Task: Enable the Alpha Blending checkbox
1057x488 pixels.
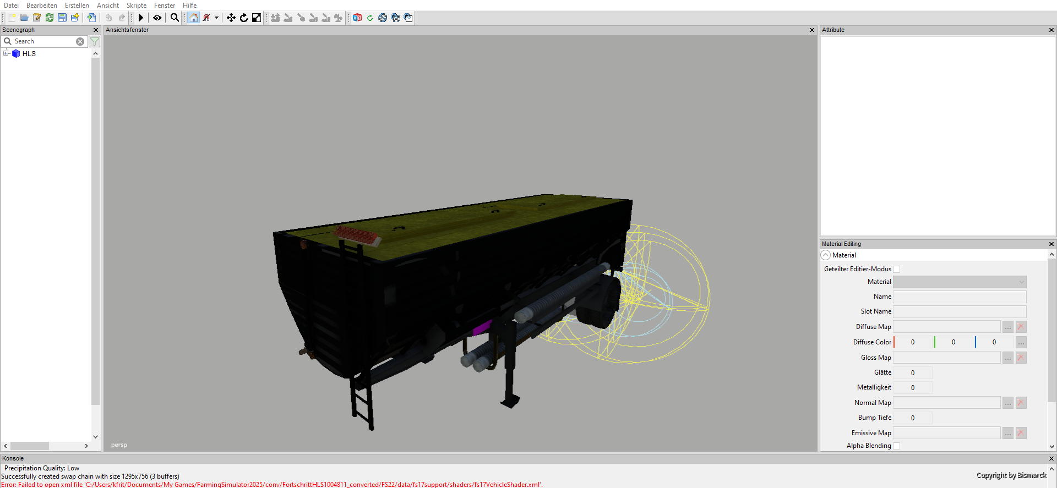Action: tap(896, 446)
